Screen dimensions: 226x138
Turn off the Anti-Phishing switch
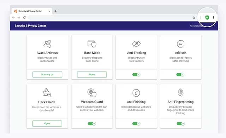click(x=136, y=123)
